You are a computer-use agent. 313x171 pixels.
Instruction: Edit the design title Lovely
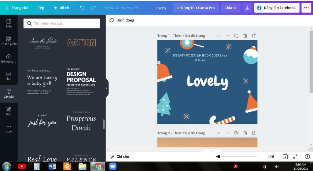161,8
